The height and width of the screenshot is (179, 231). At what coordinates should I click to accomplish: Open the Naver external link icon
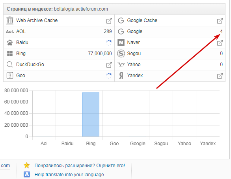[x=220, y=43]
